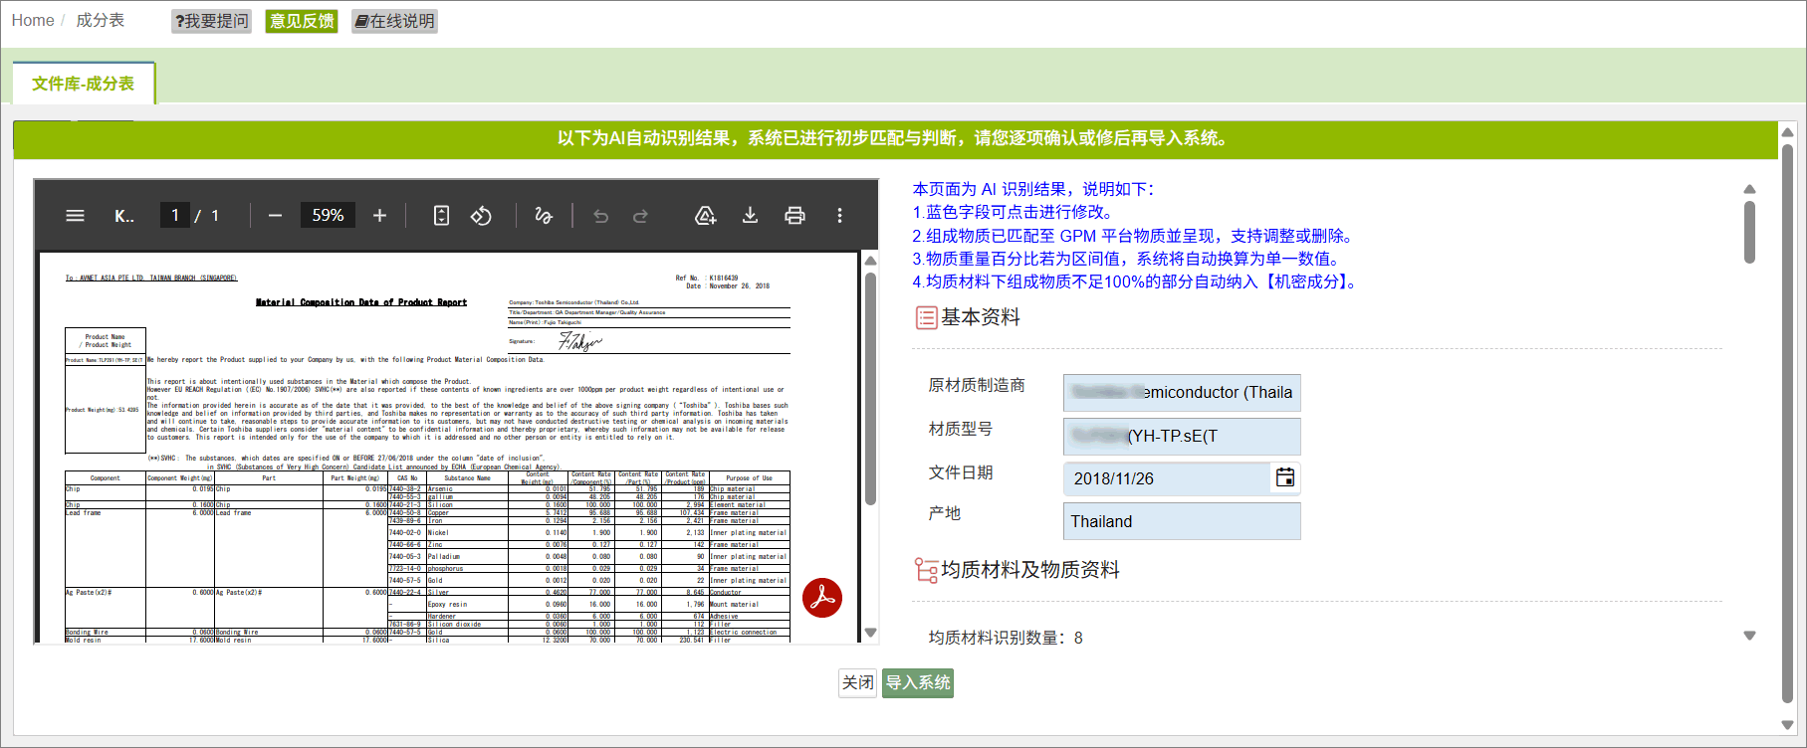This screenshot has height=748, width=1807.
Task: Click the 意见反馈 feedback button
Action: tap(302, 21)
